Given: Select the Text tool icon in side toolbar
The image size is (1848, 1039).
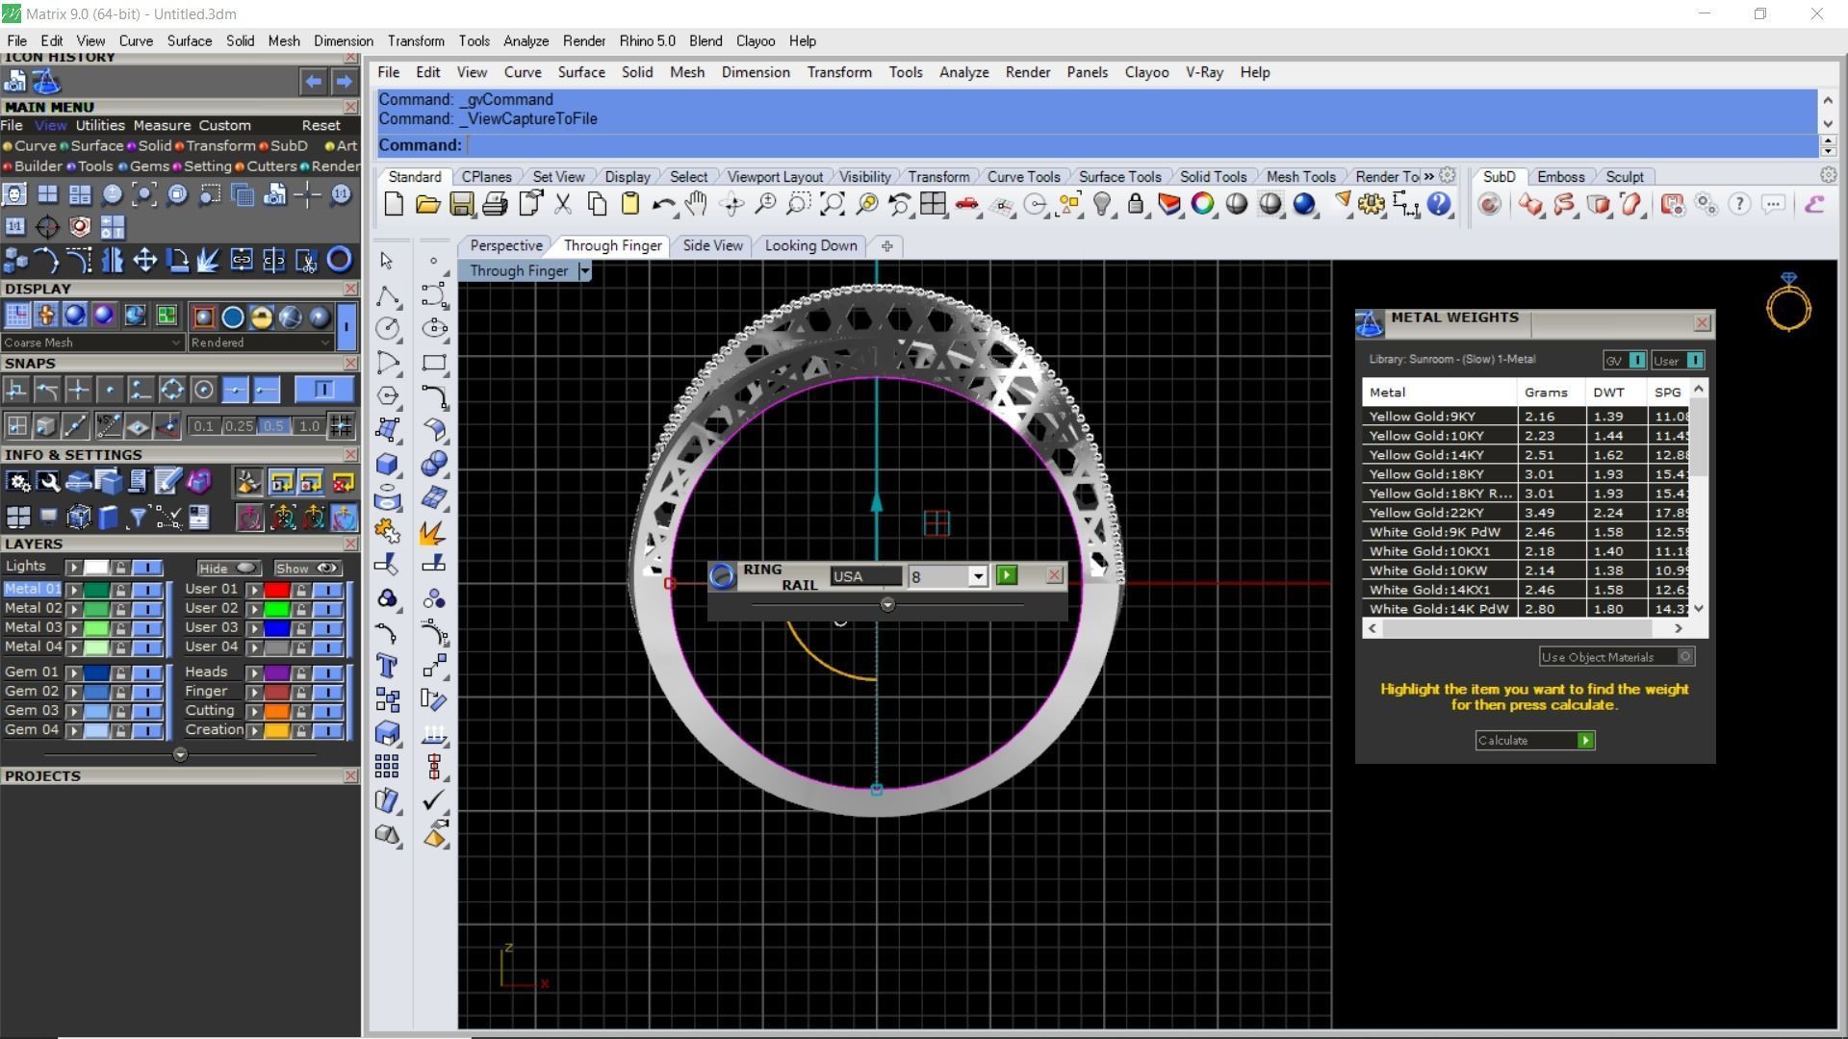Looking at the screenshot, I should click(x=387, y=666).
